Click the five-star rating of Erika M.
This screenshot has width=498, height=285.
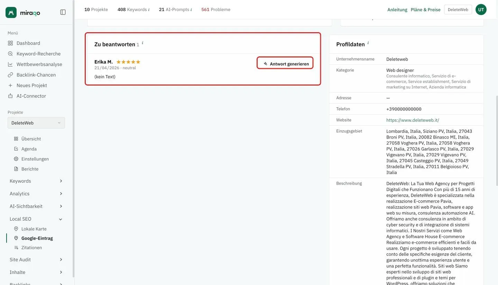128,62
